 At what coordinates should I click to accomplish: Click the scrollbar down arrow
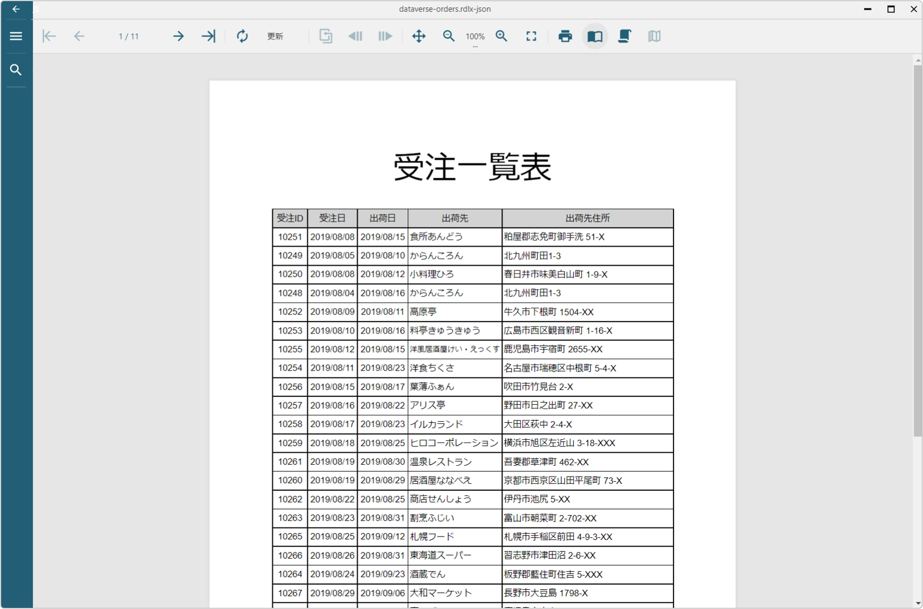point(918,603)
